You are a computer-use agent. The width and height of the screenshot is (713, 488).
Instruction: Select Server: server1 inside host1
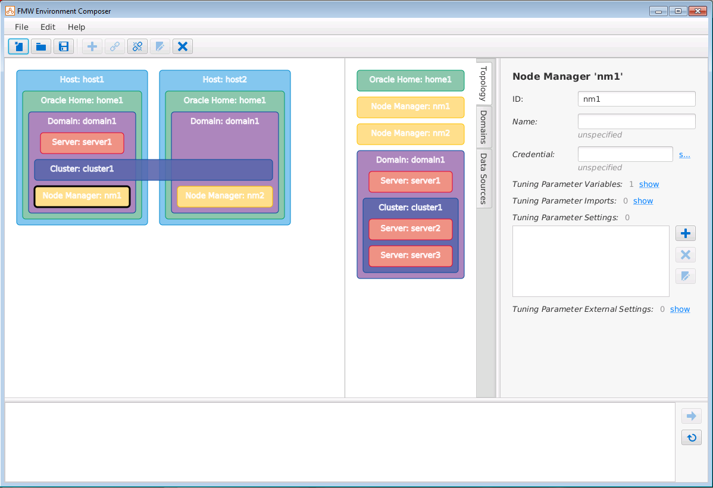click(x=82, y=143)
